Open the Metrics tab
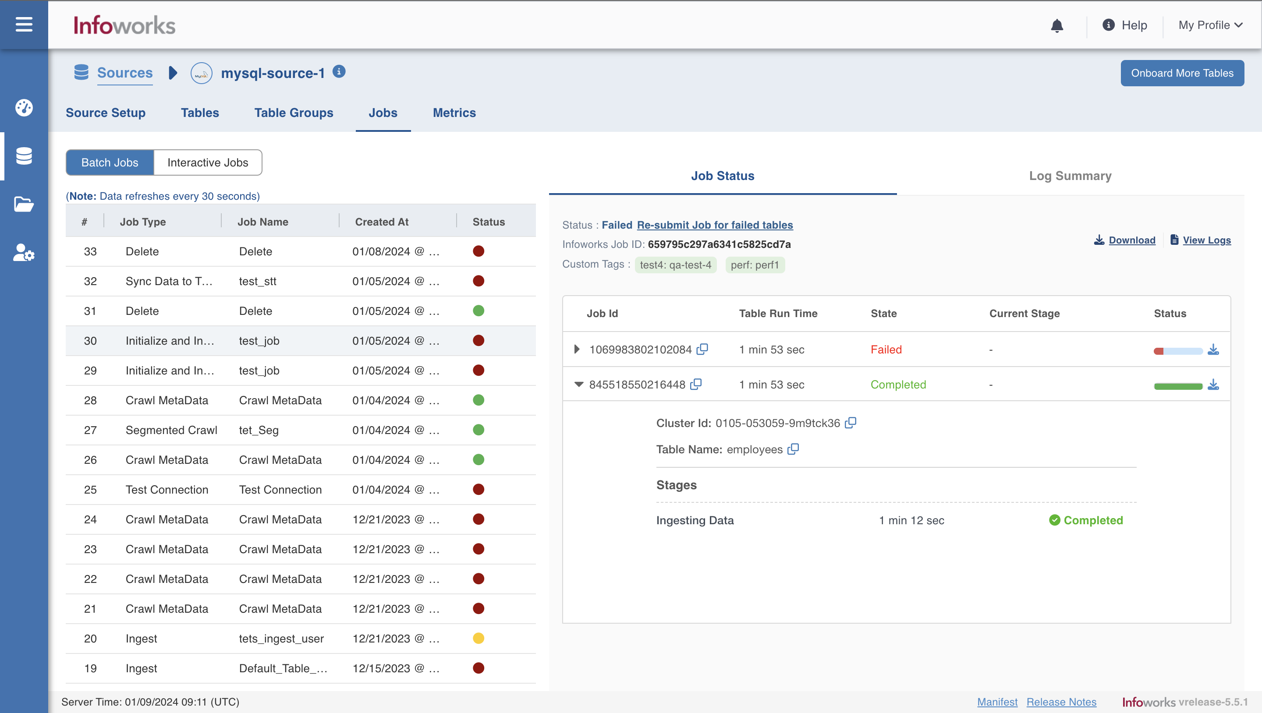 click(454, 113)
